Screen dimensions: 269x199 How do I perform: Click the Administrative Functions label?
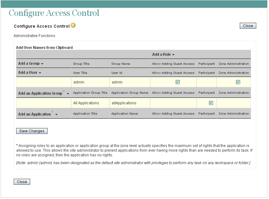click(x=32, y=36)
